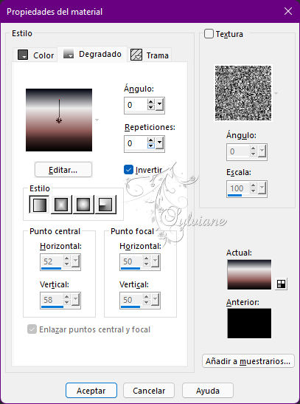Increase Ángulo value with up arrow
Image resolution: width=300 pixels, height=404 pixels.
pyautogui.click(x=151, y=101)
